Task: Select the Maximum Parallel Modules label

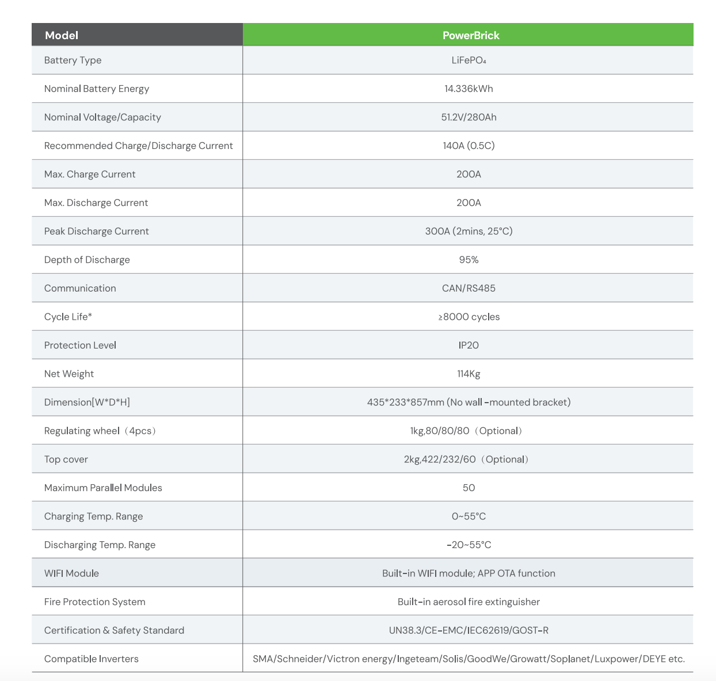Action: pos(103,488)
